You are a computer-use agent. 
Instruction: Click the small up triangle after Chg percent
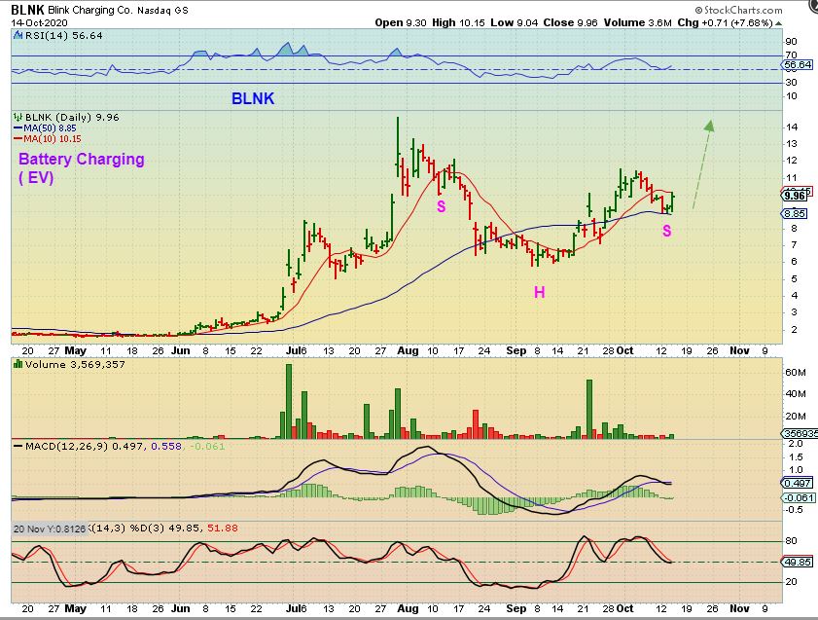778,23
